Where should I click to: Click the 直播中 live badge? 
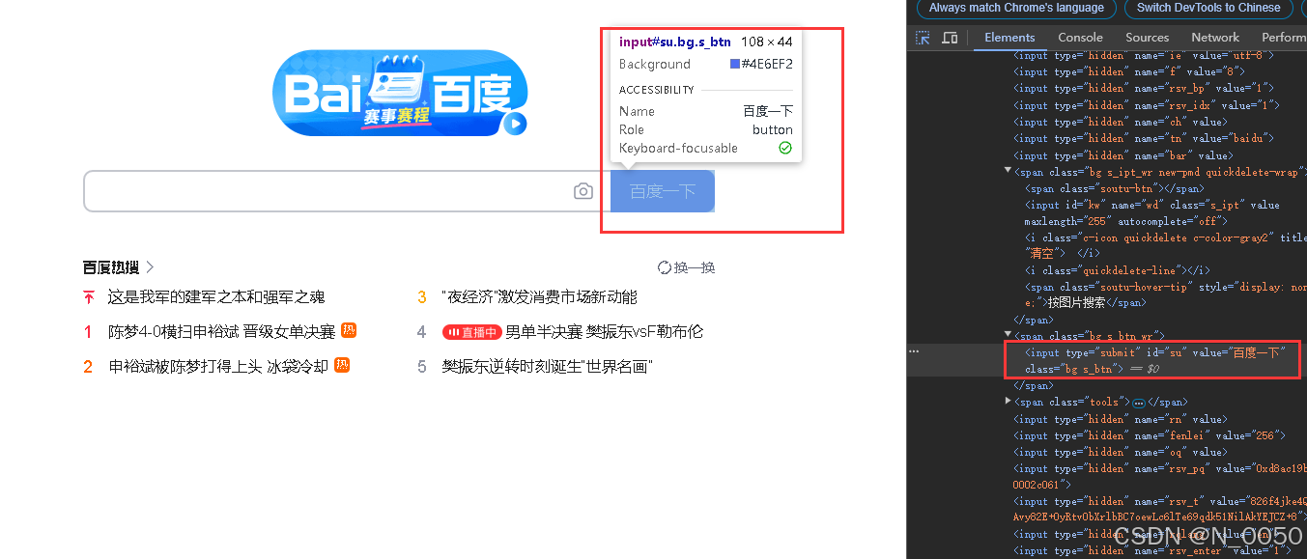pos(471,332)
